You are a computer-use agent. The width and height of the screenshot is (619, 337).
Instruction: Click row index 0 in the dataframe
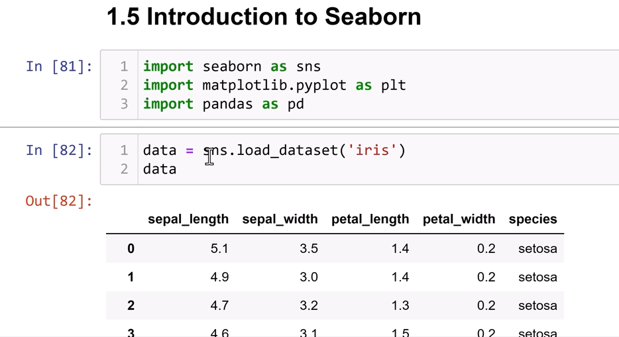[131, 249]
